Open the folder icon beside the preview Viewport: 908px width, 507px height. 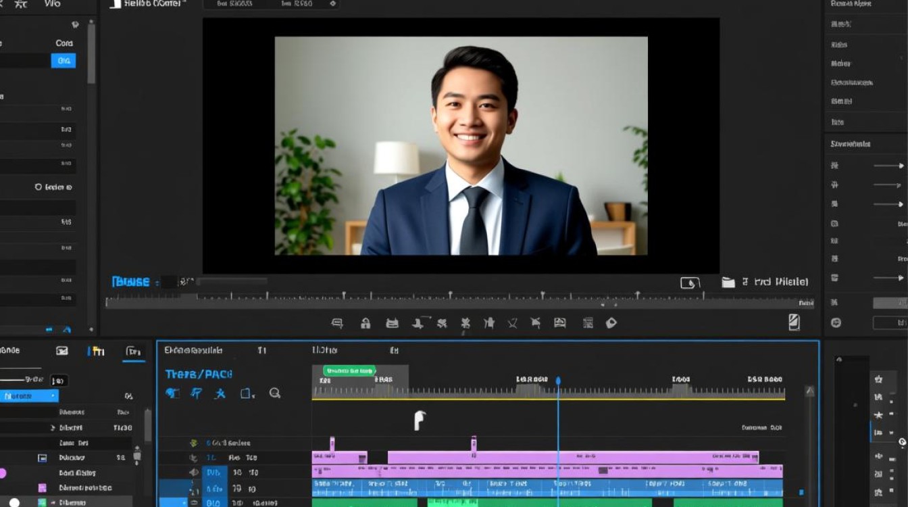[728, 283]
